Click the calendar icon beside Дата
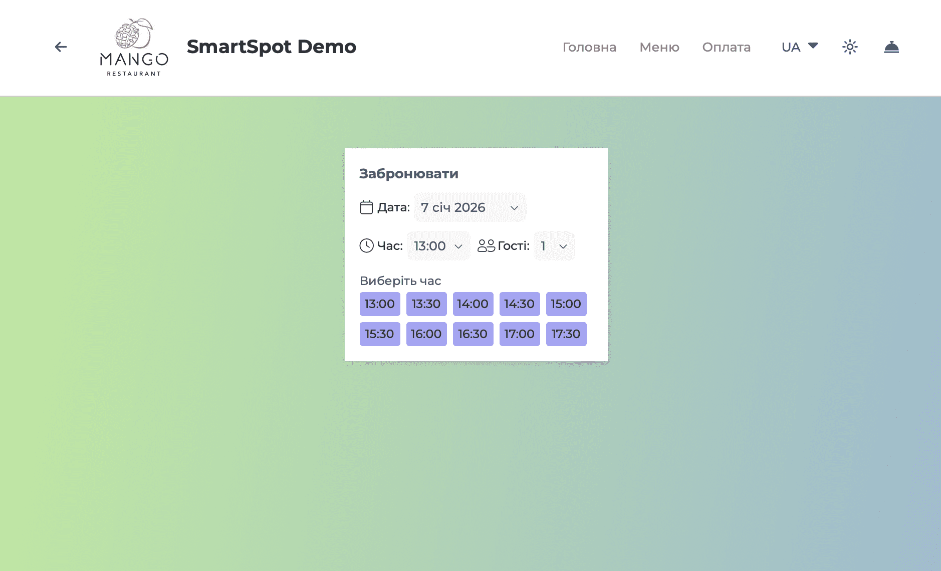 (x=366, y=207)
